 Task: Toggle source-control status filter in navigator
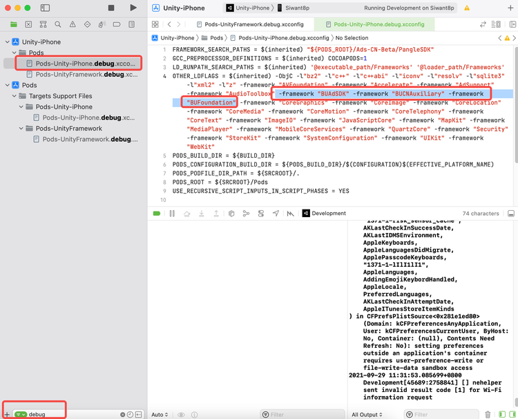pyautogui.click(x=139, y=414)
